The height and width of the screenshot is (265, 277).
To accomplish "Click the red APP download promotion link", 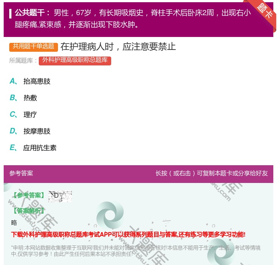I will pyautogui.click(x=128, y=234).
